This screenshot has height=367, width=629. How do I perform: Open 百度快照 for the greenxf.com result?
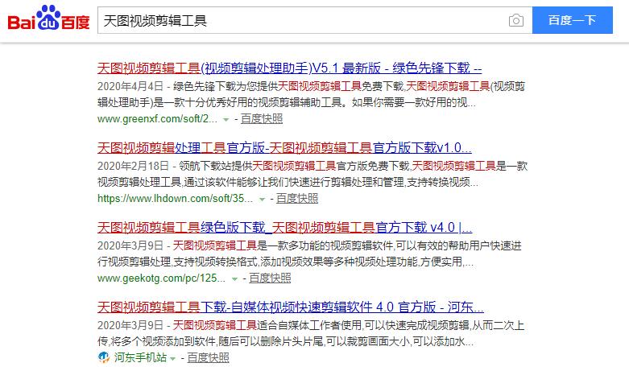[x=262, y=119]
